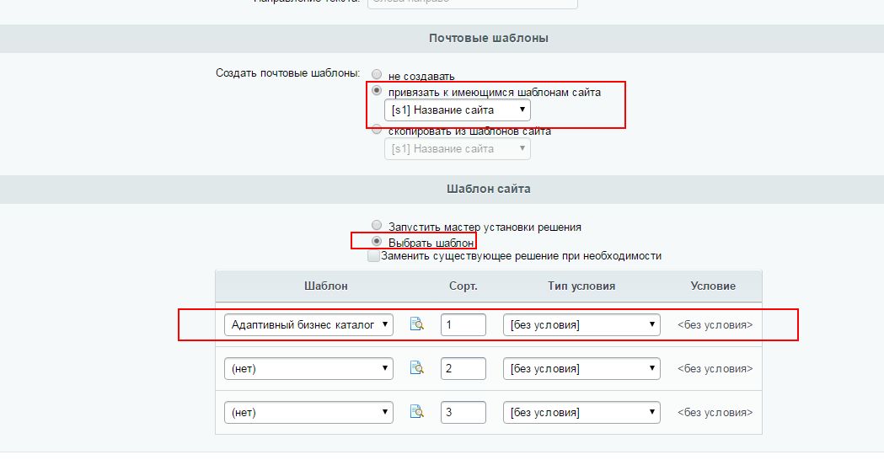Click sort field containing 2
884x460 pixels.
coord(463,368)
